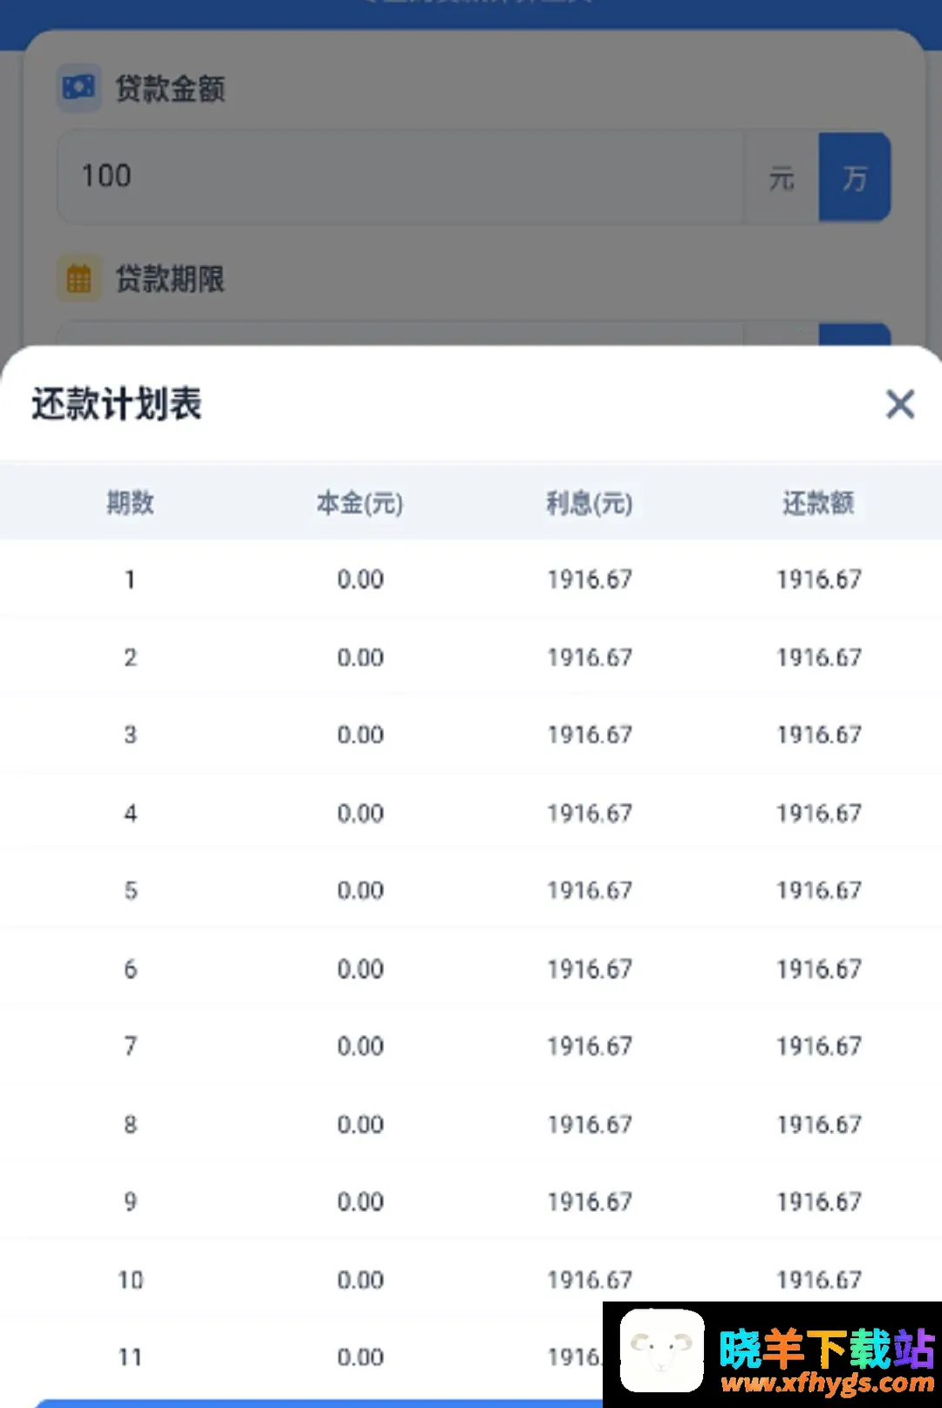This screenshot has height=1408, width=942.
Task: Click the 贷款金额 banknote icon
Action: tap(78, 87)
